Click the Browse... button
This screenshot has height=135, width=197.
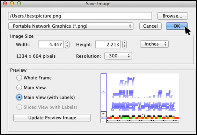(x=173, y=16)
